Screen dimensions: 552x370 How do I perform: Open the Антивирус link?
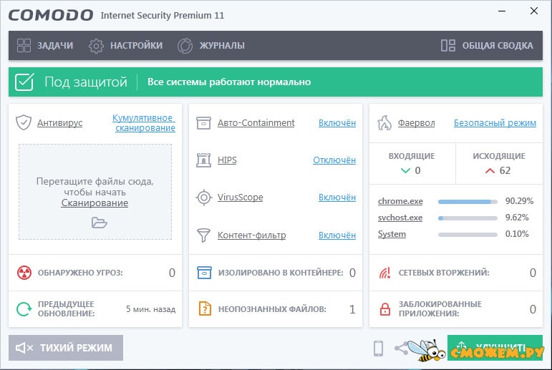[x=60, y=122]
